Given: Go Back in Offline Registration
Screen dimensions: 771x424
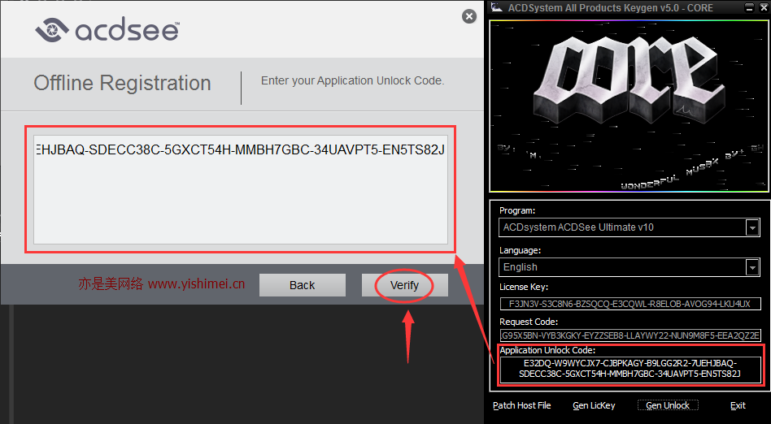Looking at the screenshot, I should coord(302,285).
